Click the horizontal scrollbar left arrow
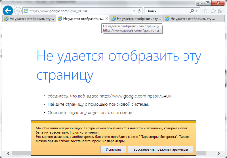Viewport: 227px width, 158px height. pyautogui.click(x=9, y=153)
